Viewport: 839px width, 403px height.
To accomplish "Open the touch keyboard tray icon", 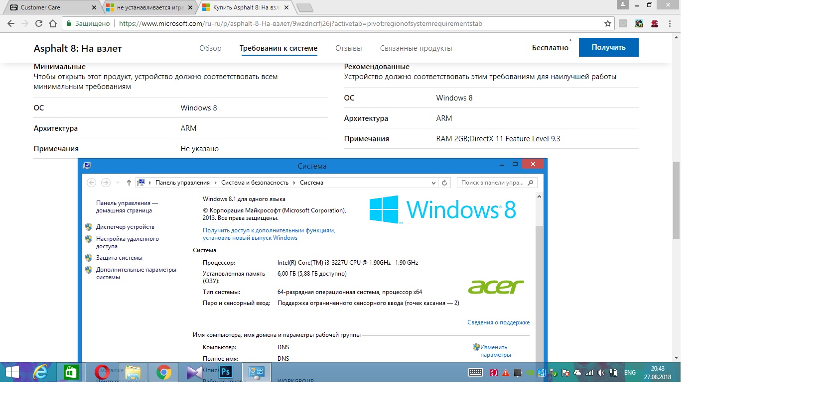I will (x=475, y=373).
